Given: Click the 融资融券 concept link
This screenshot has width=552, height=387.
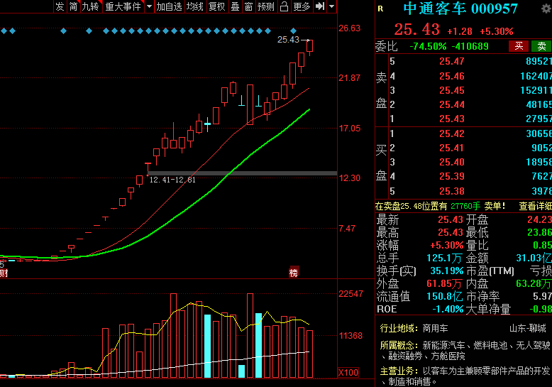Looking at the screenshot, I should (405, 356).
